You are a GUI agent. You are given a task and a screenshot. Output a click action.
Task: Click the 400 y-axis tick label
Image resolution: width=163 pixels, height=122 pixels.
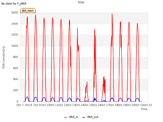click(x=16, y=79)
